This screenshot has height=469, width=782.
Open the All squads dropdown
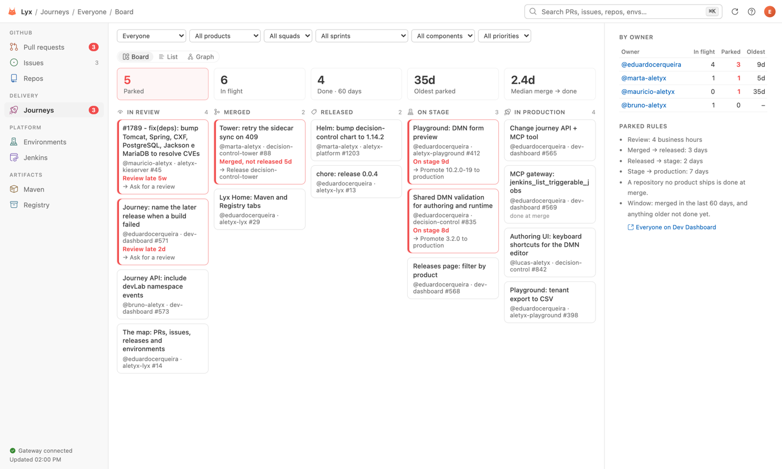coord(289,36)
